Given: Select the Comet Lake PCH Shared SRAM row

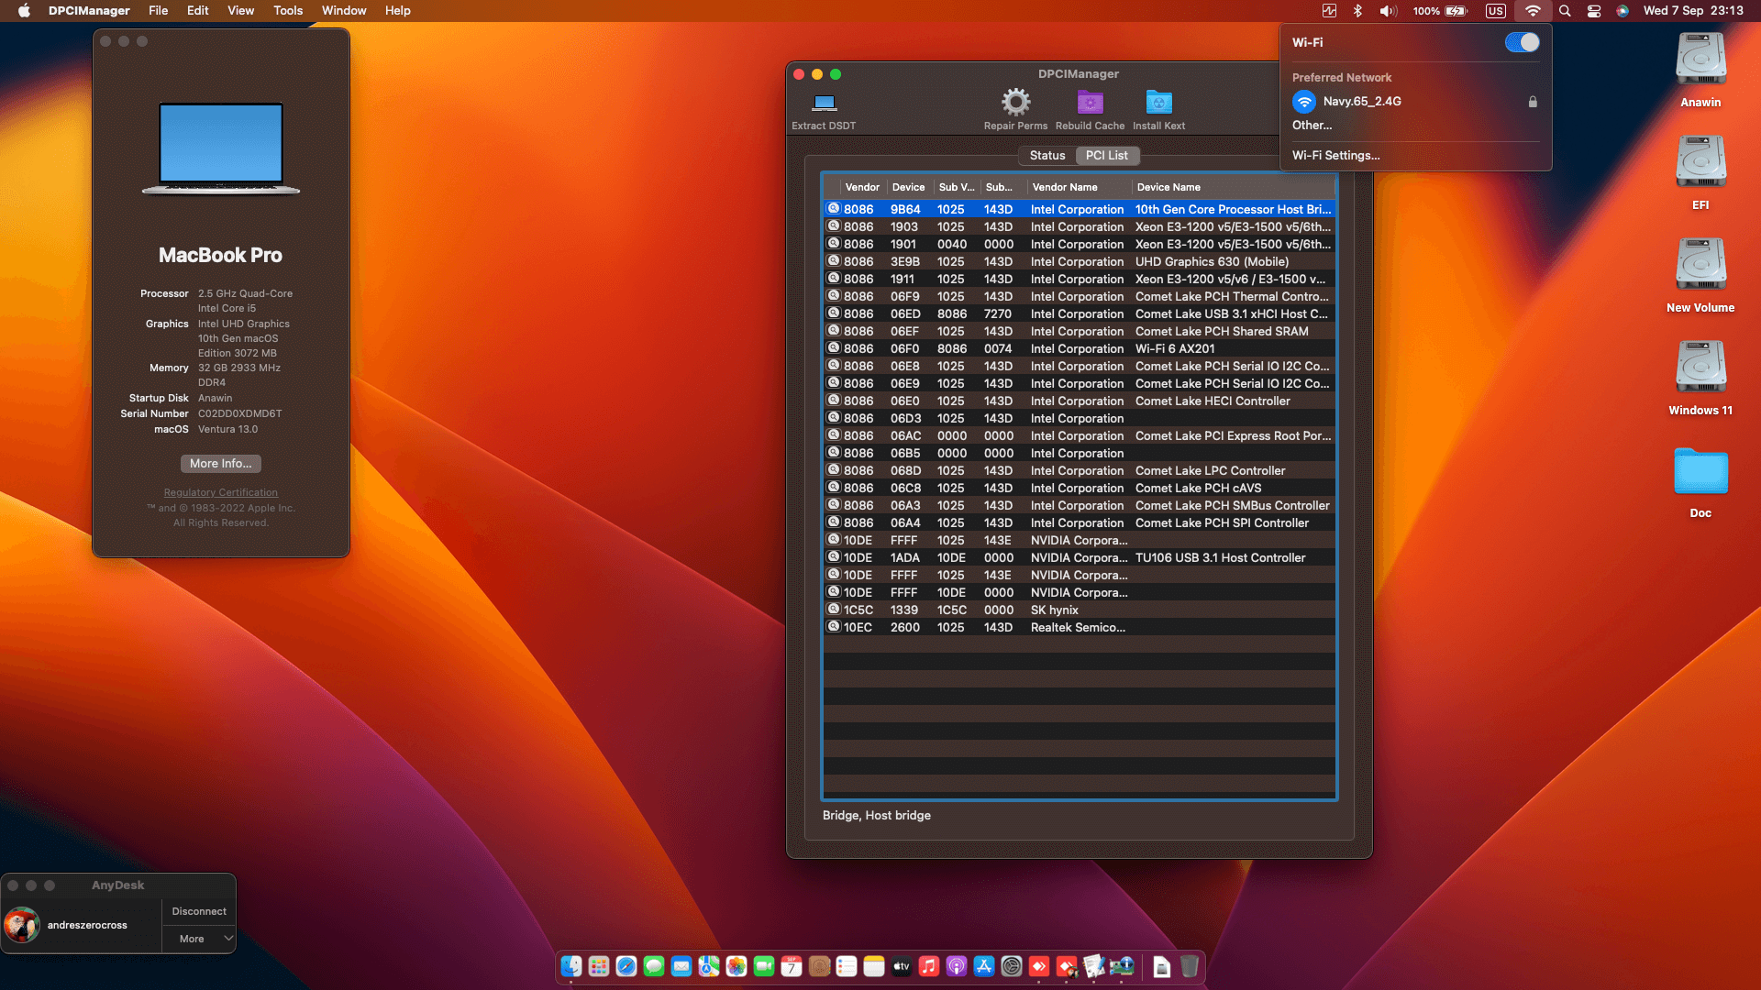Looking at the screenshot, I should [x=1079, y=332].
